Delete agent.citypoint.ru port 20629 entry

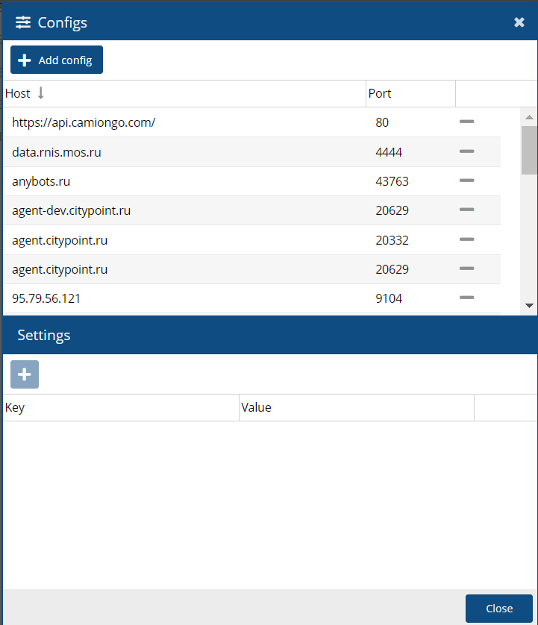tap(466, 268)
